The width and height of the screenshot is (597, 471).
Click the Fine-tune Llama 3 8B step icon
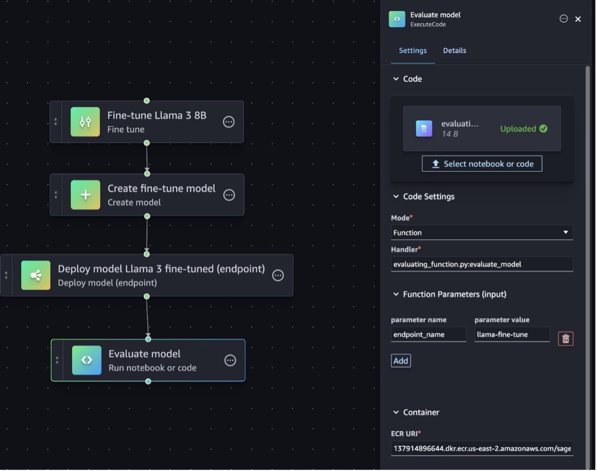tap(85, 122)
